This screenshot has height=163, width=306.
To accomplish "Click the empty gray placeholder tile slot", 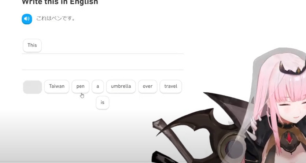I will (x=32, y=87).
